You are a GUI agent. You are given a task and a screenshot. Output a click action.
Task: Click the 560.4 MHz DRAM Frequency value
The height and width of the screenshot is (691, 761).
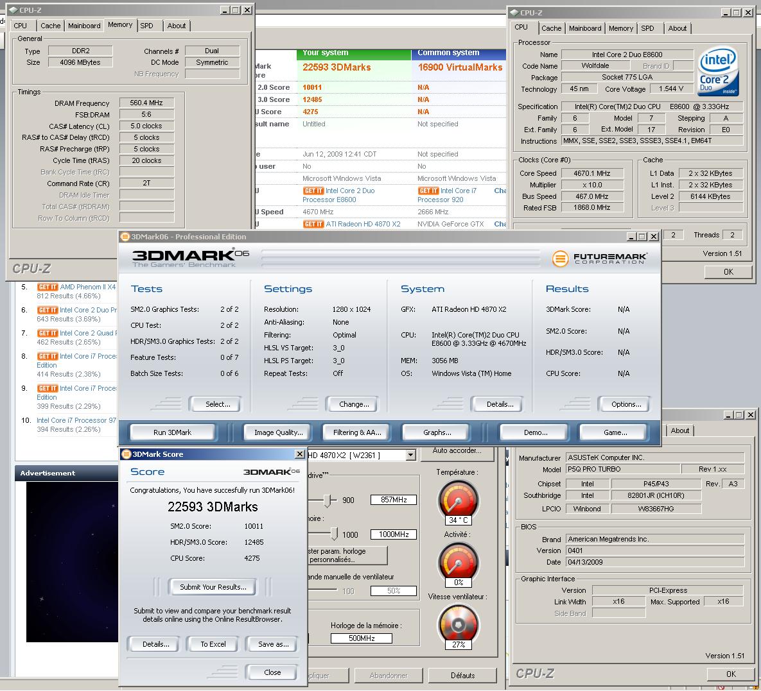pos(146,103)
